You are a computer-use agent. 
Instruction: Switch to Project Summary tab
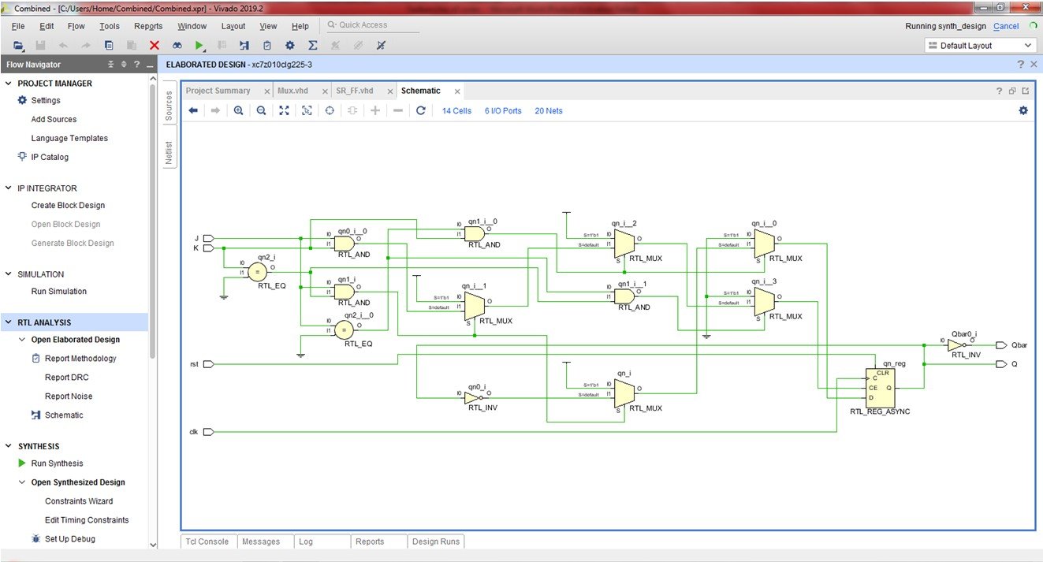click(218, 91)
